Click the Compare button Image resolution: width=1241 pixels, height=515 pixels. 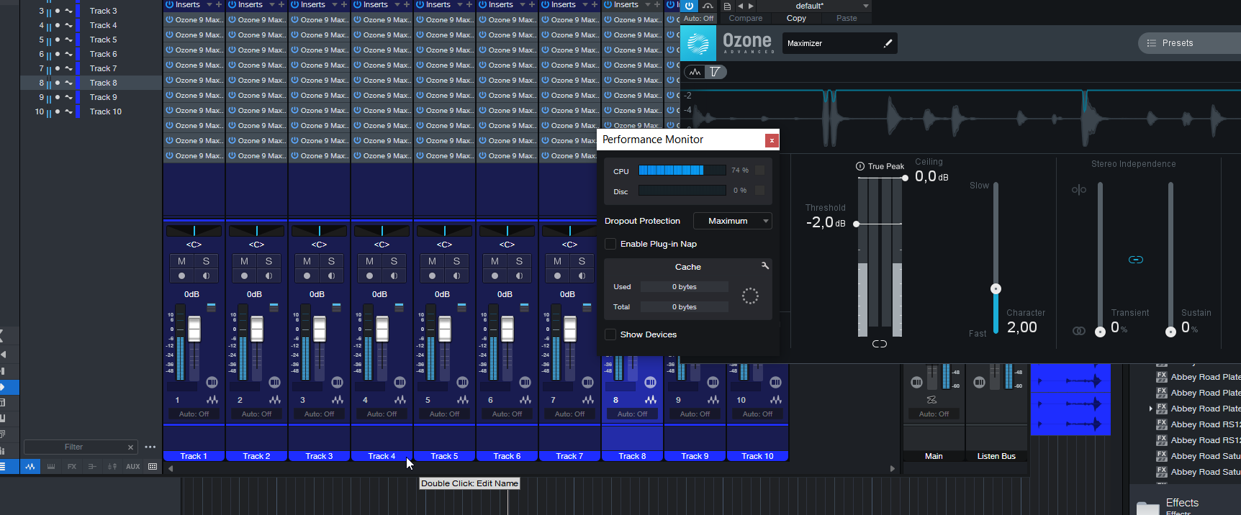[x=746, y=19]
